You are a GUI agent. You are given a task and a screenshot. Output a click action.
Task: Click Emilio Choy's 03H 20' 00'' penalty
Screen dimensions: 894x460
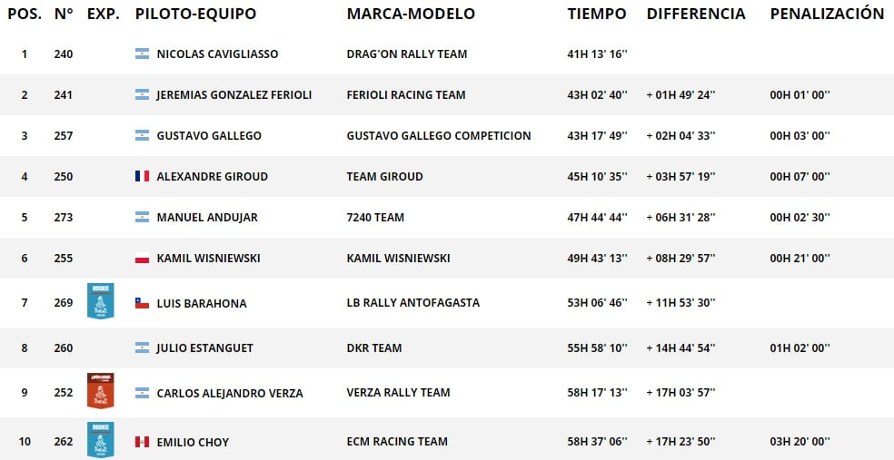(800, 442)
